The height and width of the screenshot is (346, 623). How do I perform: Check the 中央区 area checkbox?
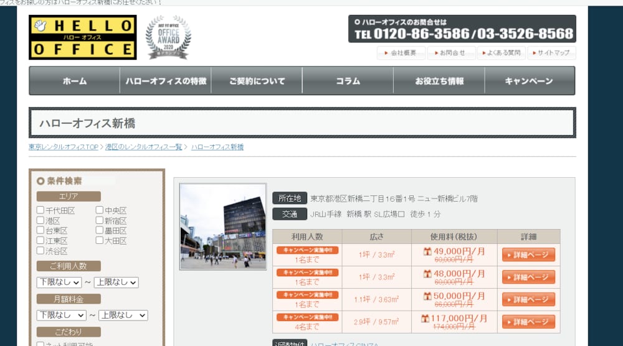pos(99,210)
